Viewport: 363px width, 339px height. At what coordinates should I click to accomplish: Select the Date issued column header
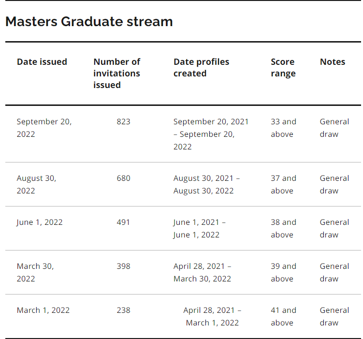42,62
